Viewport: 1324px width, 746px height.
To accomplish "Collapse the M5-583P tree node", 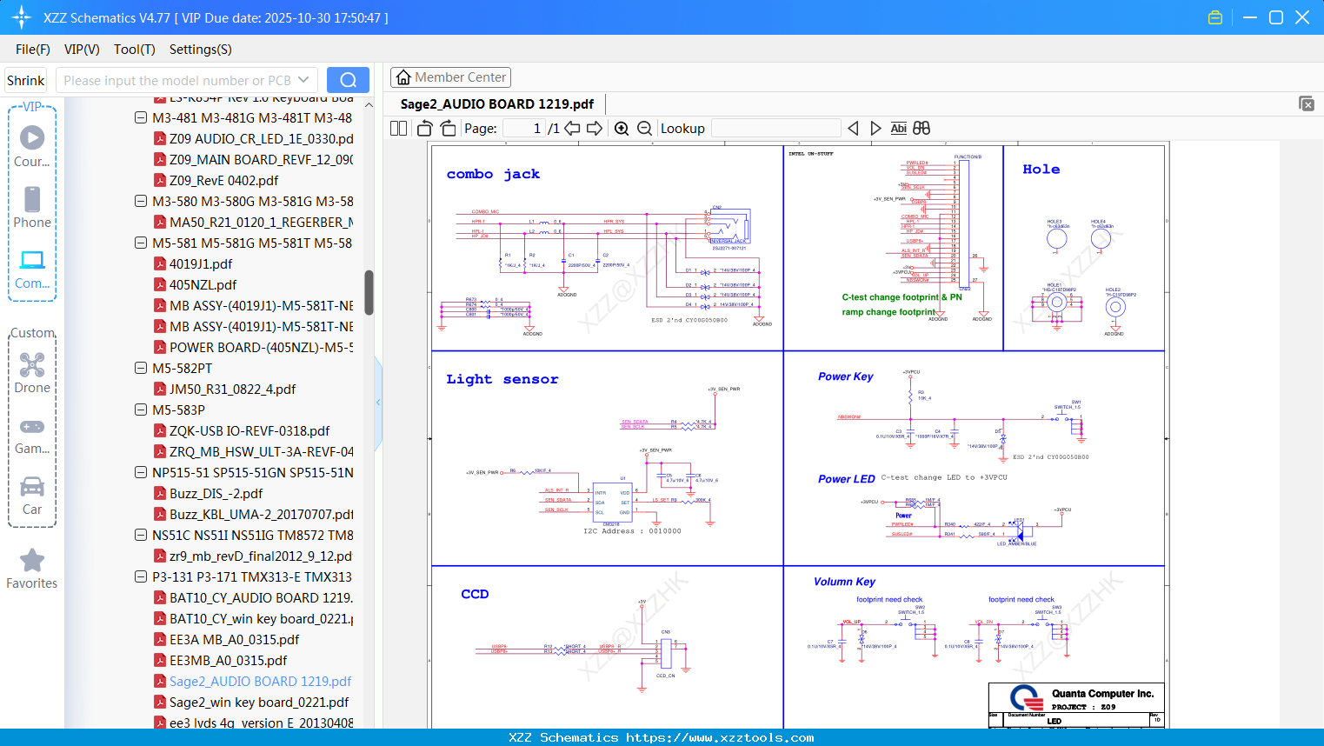I will coord(141,410).
